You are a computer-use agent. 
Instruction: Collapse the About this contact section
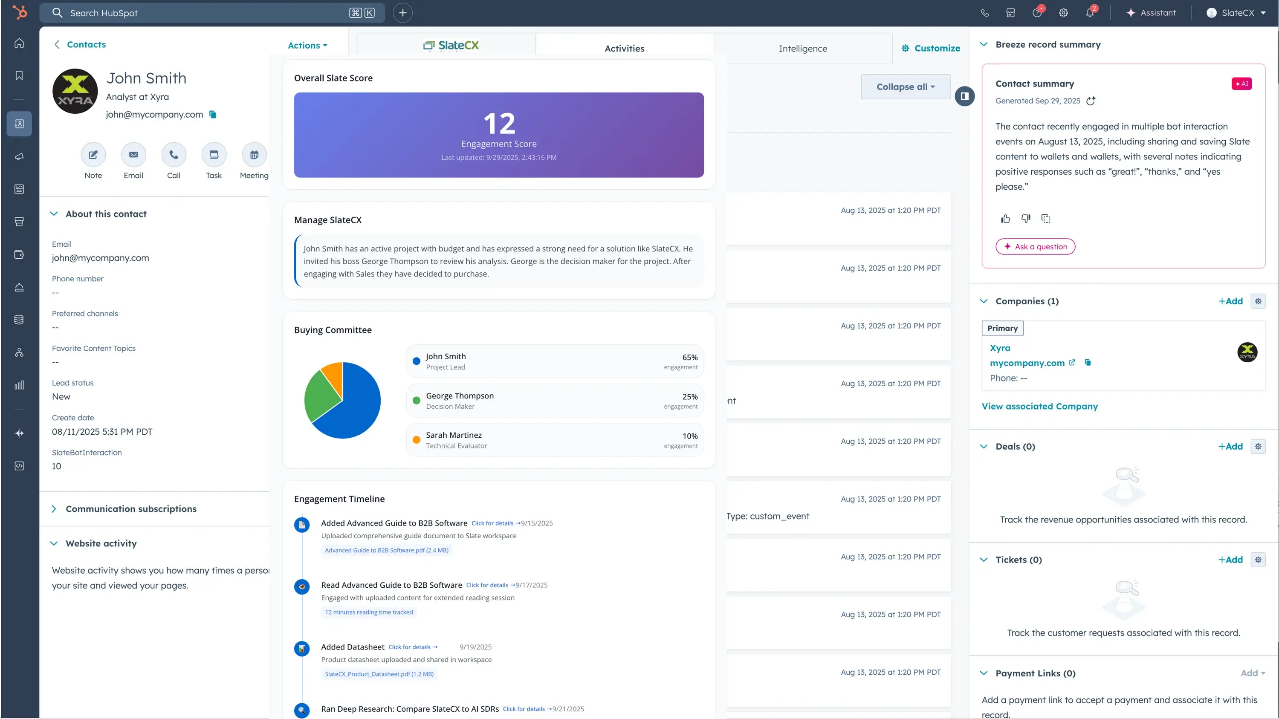[54, 214]
